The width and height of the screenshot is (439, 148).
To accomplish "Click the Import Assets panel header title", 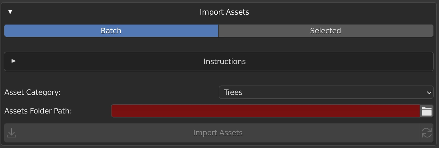I will coord(224,12).
